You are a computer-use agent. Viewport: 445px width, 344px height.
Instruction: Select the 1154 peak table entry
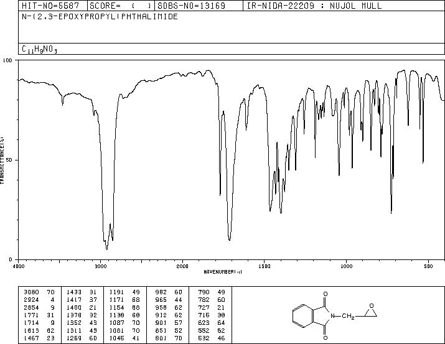pyautogui.click(x=124, y=308)
